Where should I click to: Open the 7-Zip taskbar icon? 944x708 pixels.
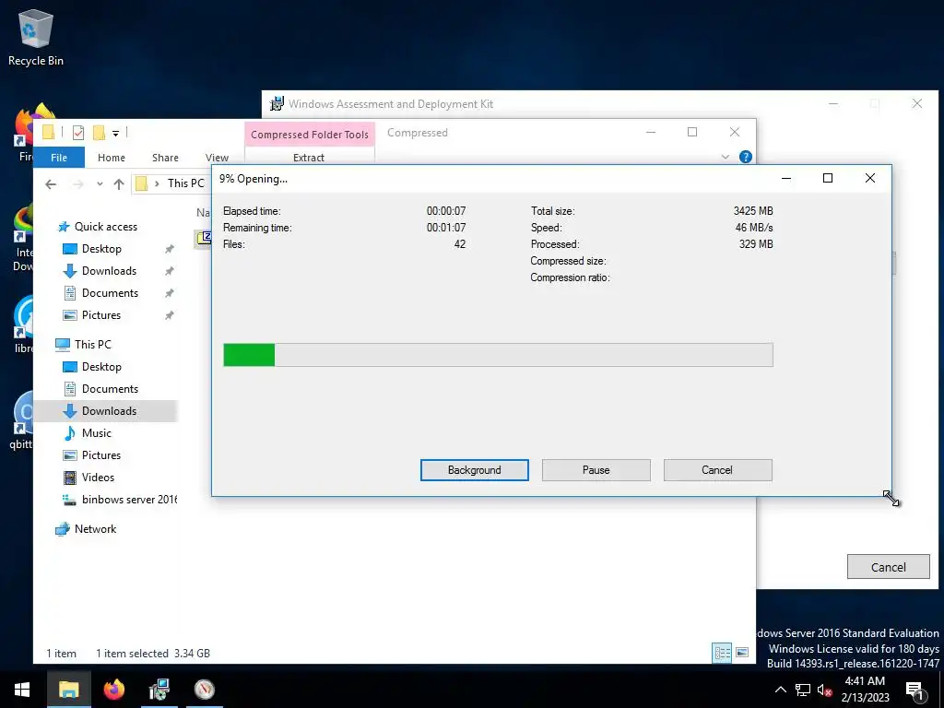click(x=204, y=690)
